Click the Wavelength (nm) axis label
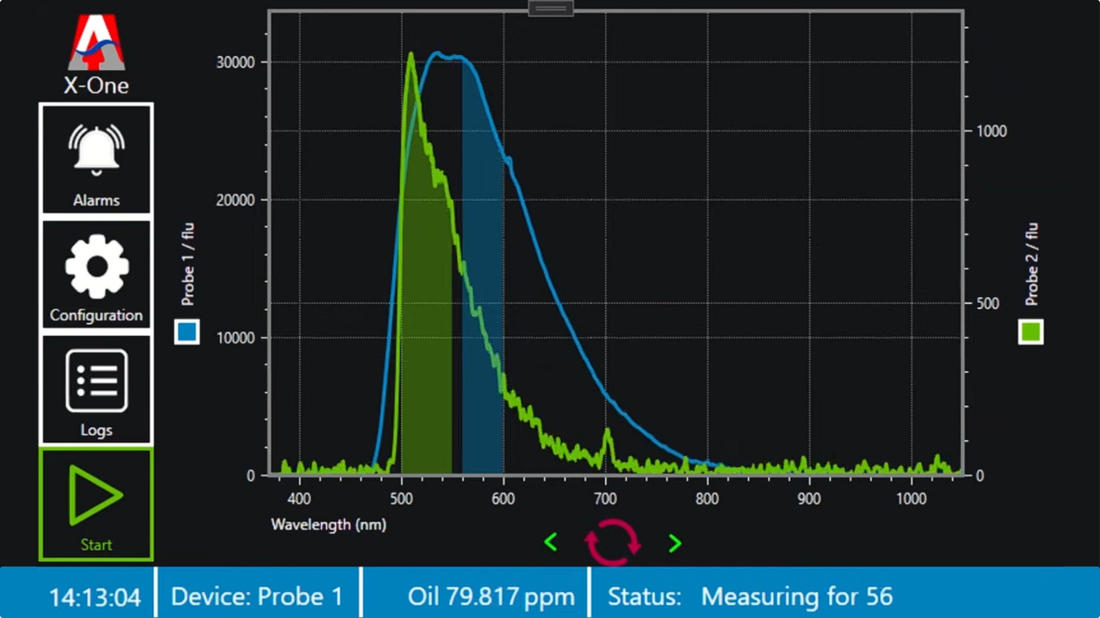Image resolution: width=1100 pixels, height=618 pixels. [x=328, y=525]
